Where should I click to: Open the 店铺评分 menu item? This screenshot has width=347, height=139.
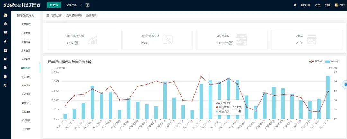pyautogui.click(x=26, y=86)
